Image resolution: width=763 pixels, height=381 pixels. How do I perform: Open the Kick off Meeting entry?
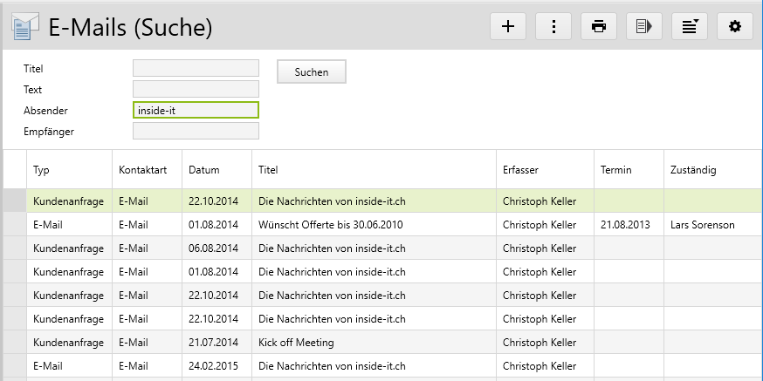point(296,343)
